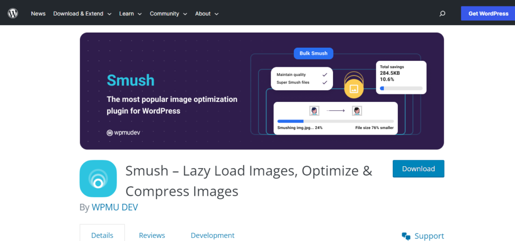Click the Smush heading in banner
The image size is (515, 241).
(130, 80)
